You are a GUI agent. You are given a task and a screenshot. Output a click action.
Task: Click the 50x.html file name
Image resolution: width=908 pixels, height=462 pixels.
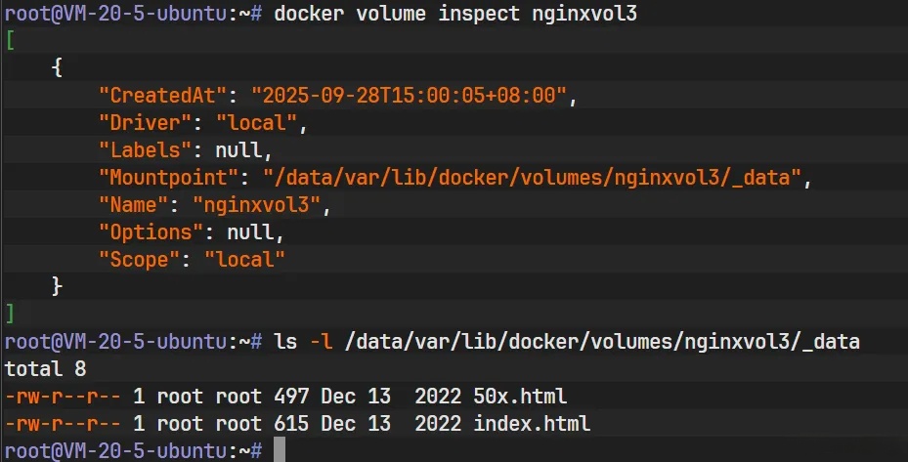pyautogui.click(x=520, y=396)
